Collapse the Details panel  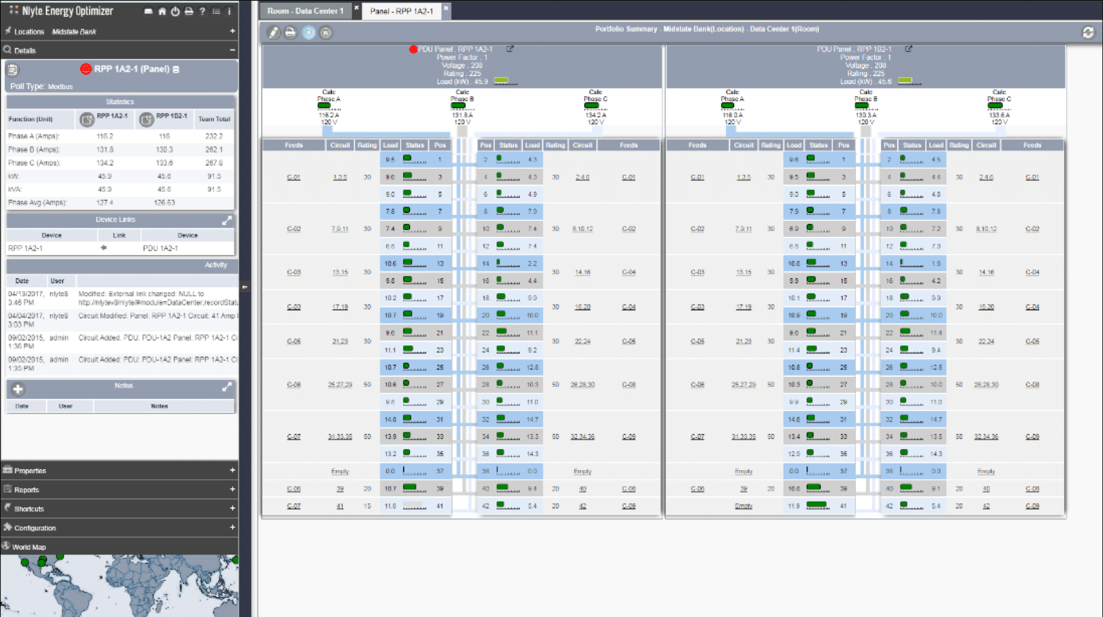pos(232,50)
